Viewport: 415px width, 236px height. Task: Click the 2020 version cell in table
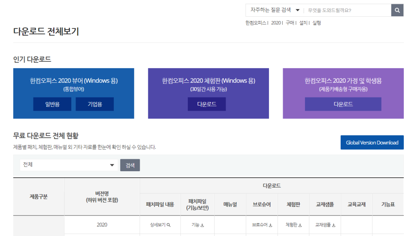point(102,225)
